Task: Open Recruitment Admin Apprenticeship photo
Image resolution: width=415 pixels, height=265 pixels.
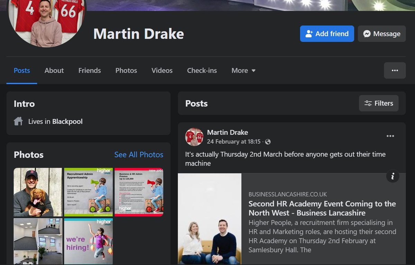Action: click(89, 192)
